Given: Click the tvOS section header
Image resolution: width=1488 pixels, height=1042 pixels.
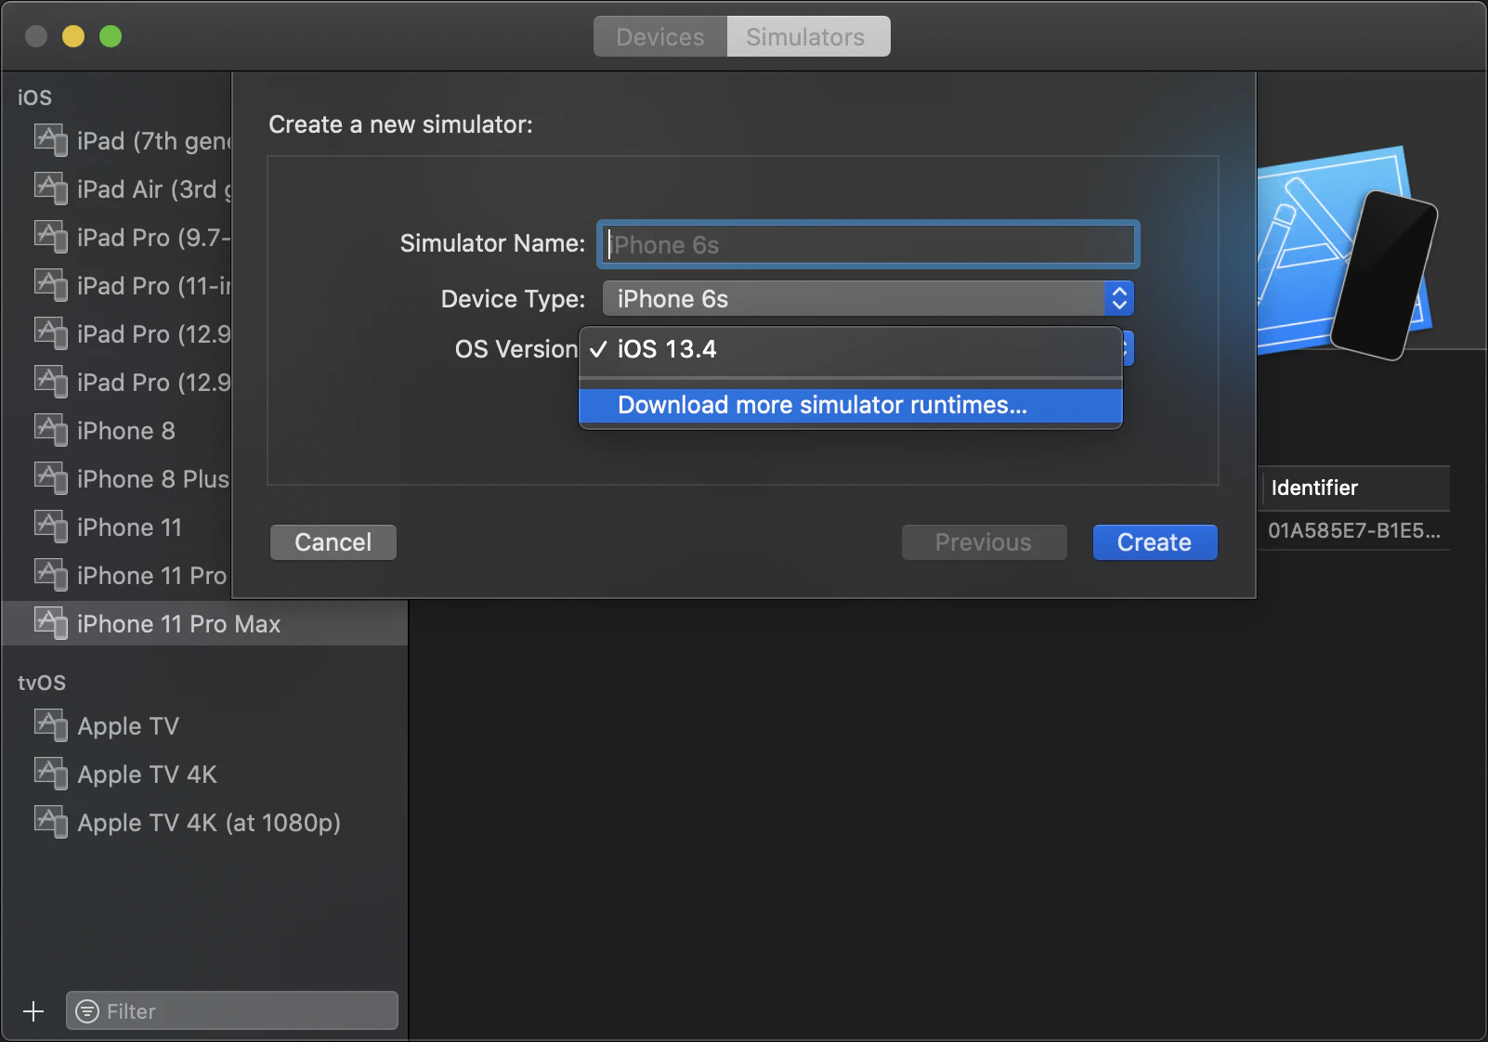Looking at the screenshot, I should [x=42, y=683].
